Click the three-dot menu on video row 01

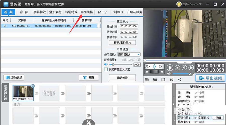coord(99,26)
